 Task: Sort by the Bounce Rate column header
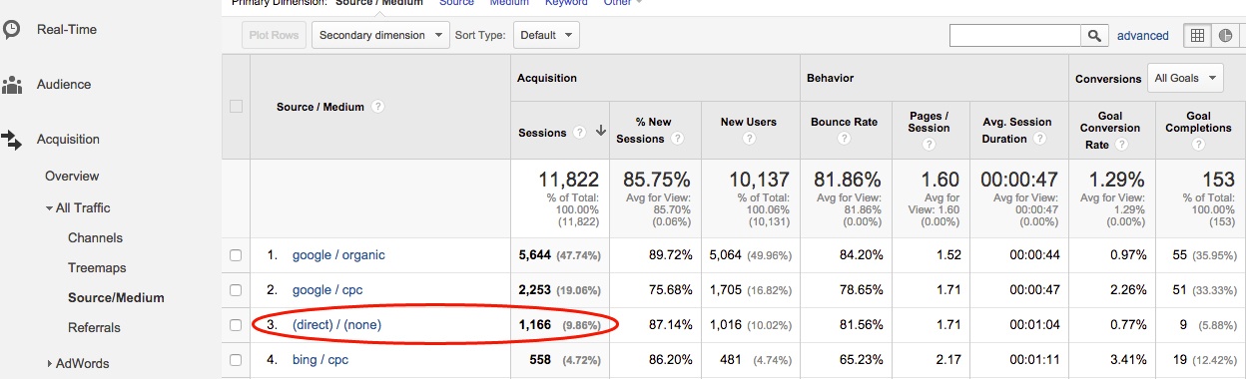pos(844,123)
